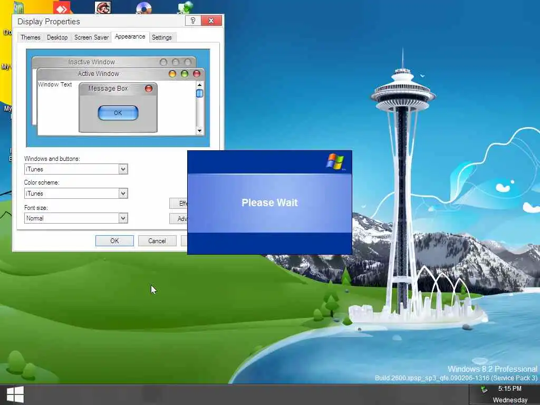Click the red close dot on the Active Window preview
This screenshot has height=405, width=540.
(x=197, y=74)
